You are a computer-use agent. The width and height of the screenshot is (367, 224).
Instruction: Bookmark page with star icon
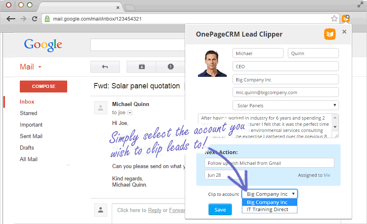point(334,18)
